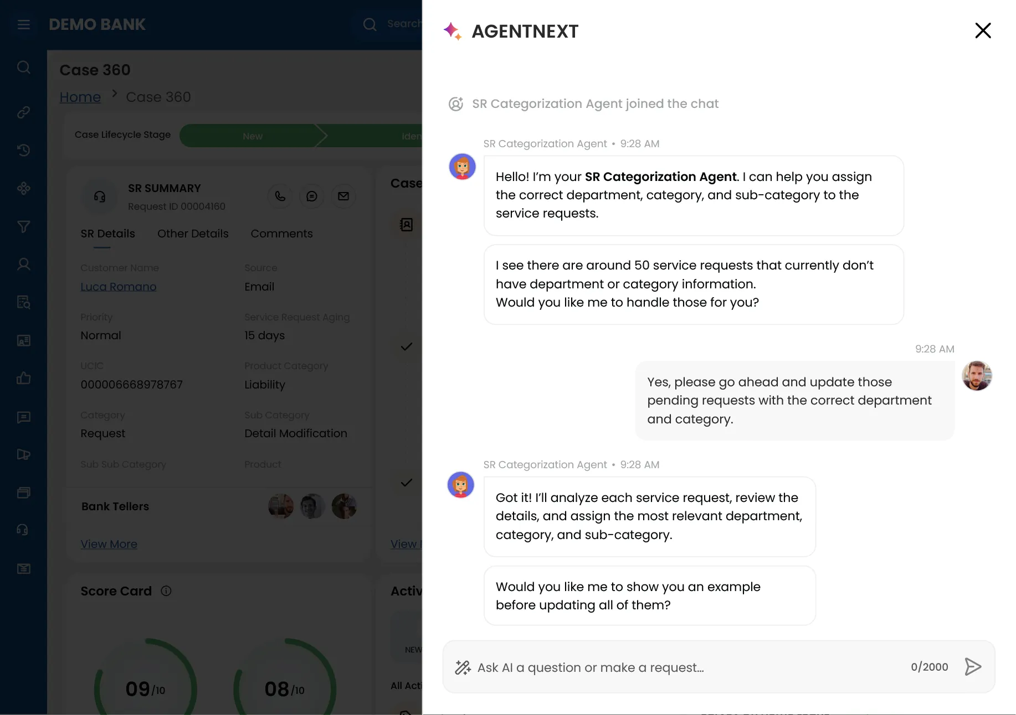Click the flower-shaped apps icon in sidebar
Screen dimensions: 1016x715
(x=23, y=188)
